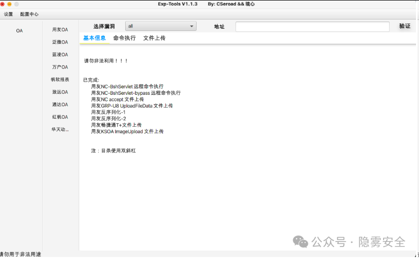Switch to the 基本信息 tab
Image resolution: width=419 pixels, height=259 pixels.
pyautogui.click(x=94, y=38)
